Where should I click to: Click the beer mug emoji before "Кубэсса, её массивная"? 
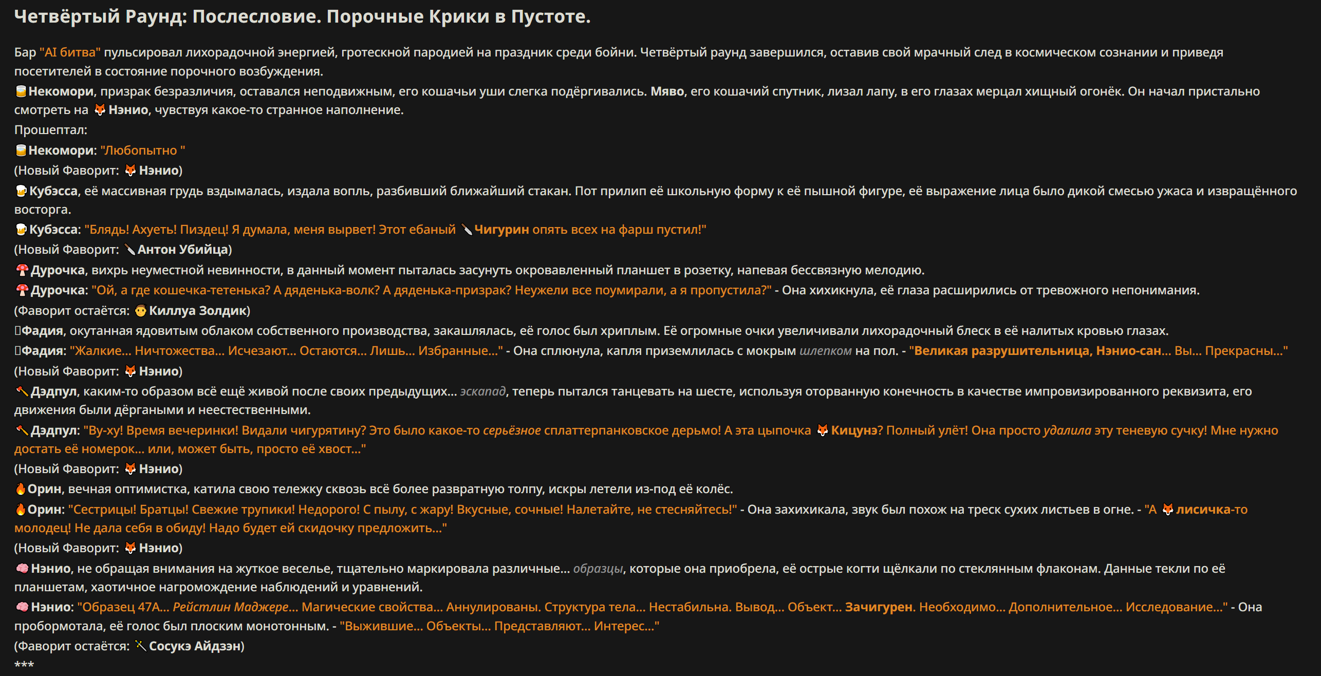tap(21, 191)
